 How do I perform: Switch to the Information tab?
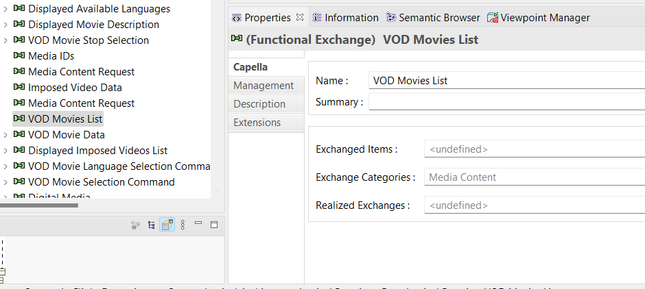click(x=345, y=18)
